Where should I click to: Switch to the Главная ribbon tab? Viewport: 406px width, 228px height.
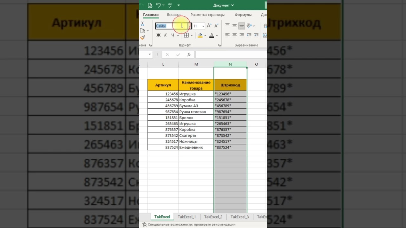[x=151, y=15]
